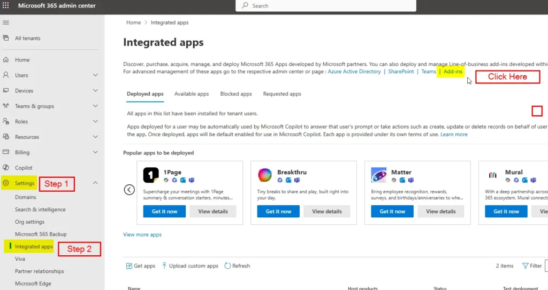Click the Users person icon
Viewport: 548px width, 290px height.
(x=6, y=75)
